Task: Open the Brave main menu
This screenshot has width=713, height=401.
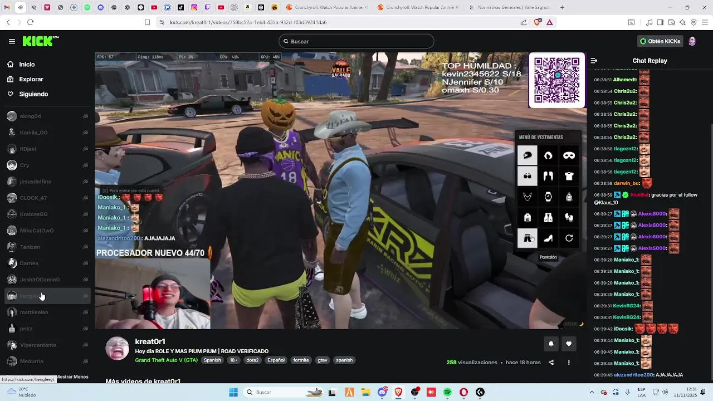Action: 705,22
